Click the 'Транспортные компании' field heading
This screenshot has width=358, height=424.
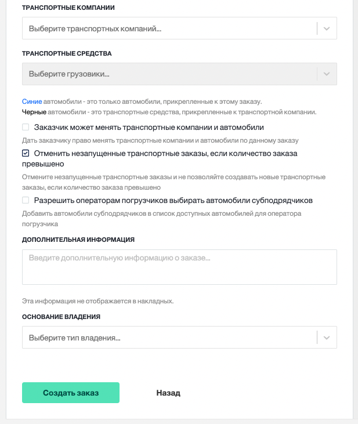coord(68,8)
